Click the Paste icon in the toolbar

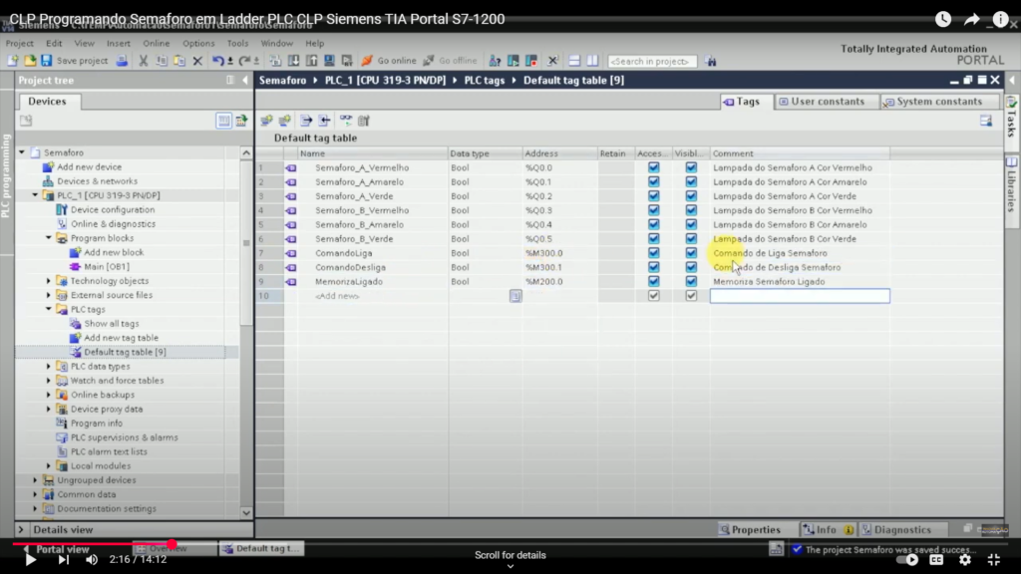tap(179, 61)
